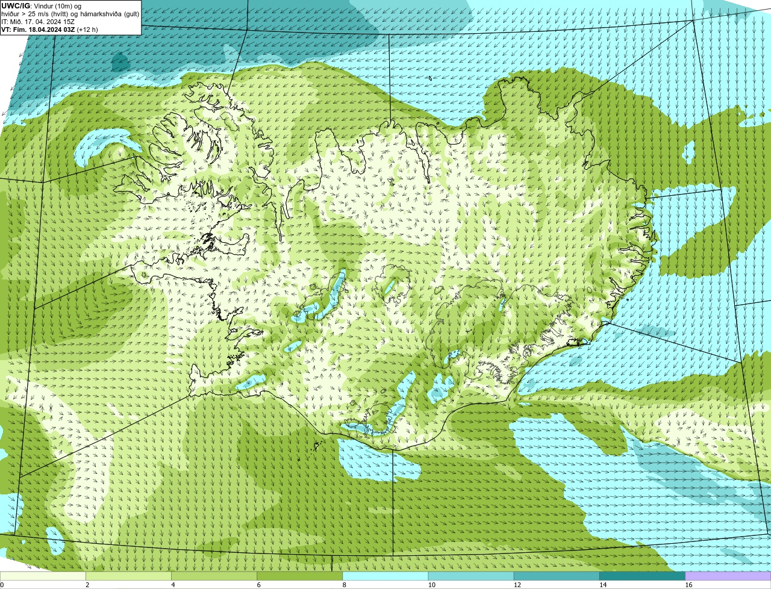Screen dimensions: 771x589
Task: Click the legend scale label '12'
Action: click(x=517, y=585)
